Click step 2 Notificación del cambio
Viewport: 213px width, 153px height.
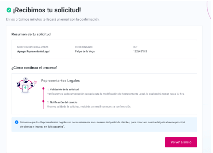coord(62,102)
